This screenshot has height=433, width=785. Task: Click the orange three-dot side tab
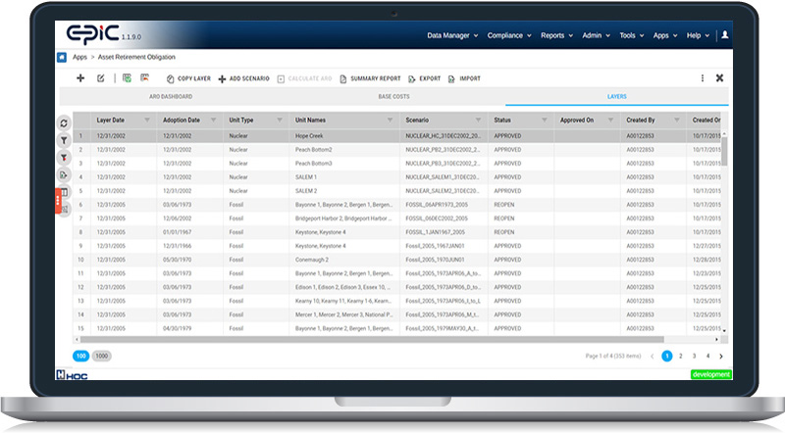(x=58, y=201)
